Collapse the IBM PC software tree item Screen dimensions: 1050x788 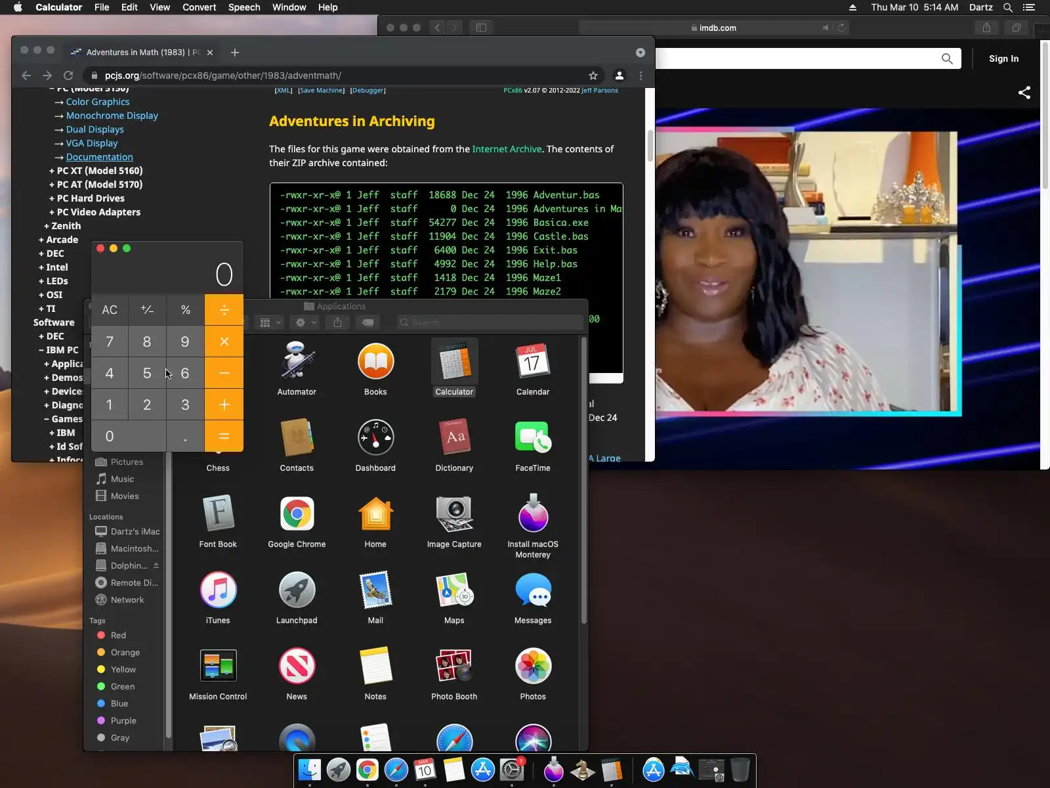(58, 350)
